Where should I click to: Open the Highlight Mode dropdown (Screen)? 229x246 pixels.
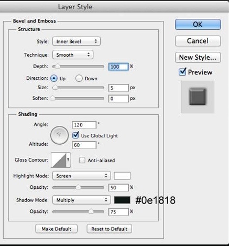point(82,176)
